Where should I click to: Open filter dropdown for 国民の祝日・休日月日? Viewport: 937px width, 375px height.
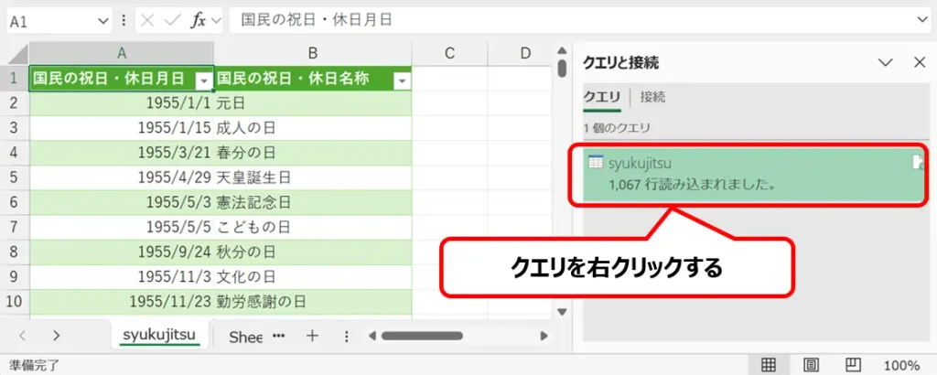click(204, 80)
